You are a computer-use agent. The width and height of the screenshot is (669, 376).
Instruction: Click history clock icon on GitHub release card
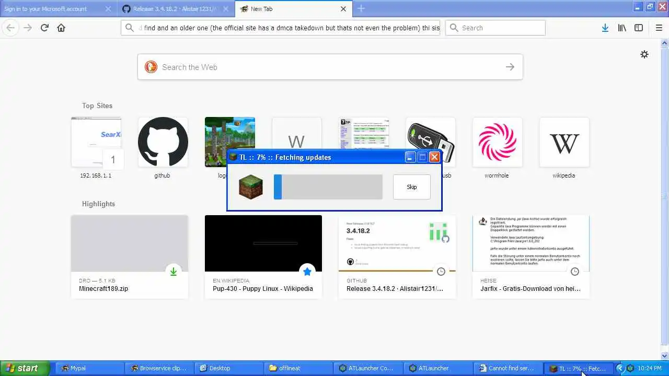click(x=441, y=272)
